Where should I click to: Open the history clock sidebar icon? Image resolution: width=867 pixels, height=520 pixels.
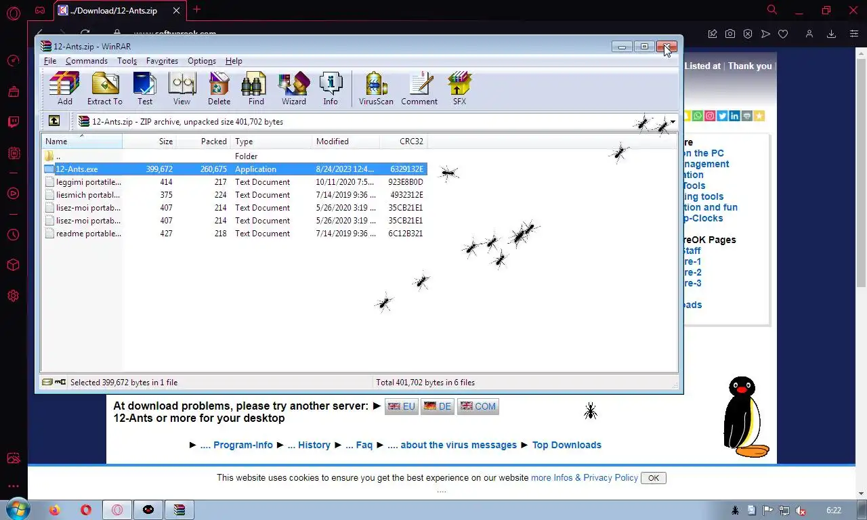(x=13, y=235)
